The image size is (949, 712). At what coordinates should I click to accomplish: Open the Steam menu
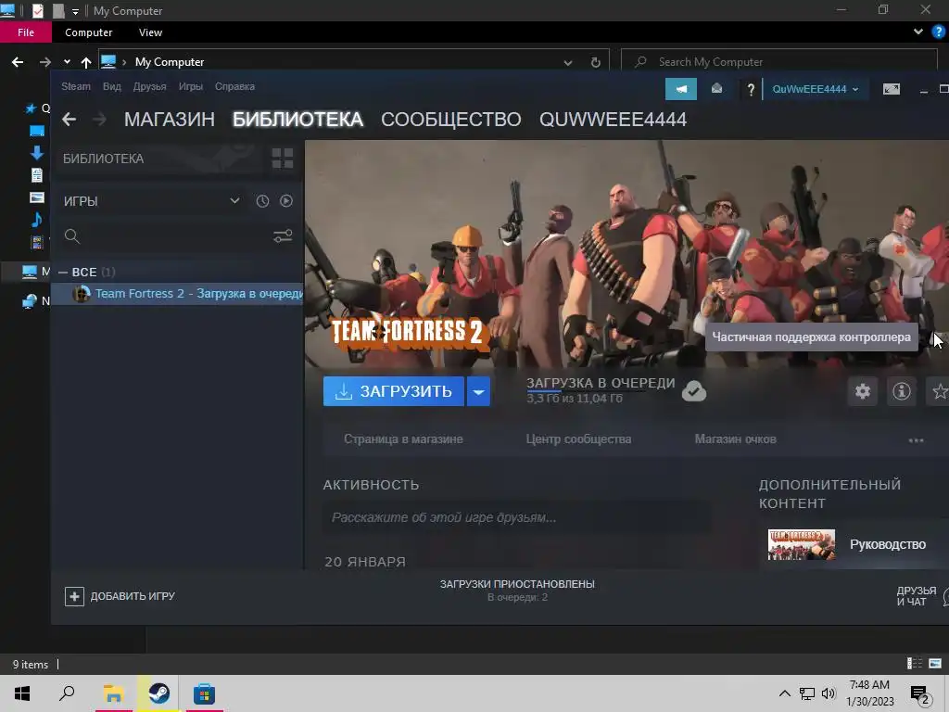tap(76, 86)
